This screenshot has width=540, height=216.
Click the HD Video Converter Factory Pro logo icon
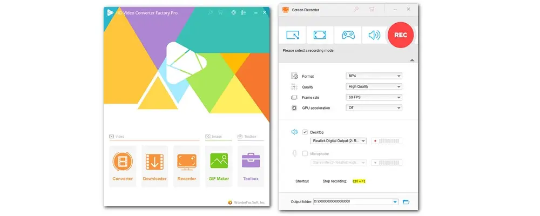pyautogui.click(x=110, y=12)
